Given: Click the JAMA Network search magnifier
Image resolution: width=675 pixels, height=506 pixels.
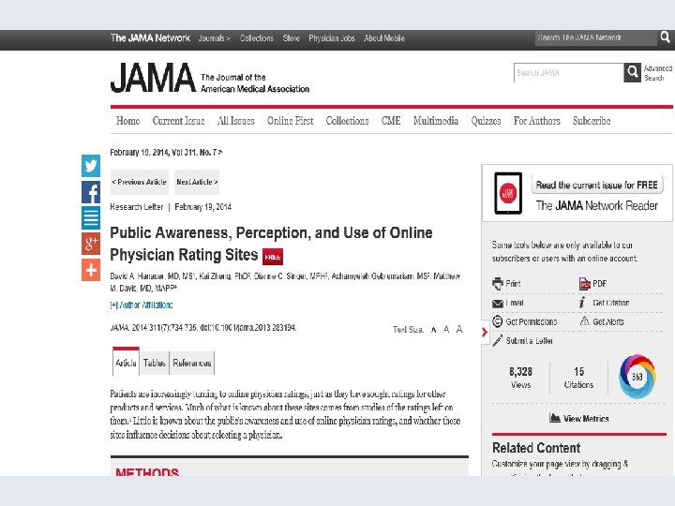Looking at the screenshot, I should tap(665, 37).
